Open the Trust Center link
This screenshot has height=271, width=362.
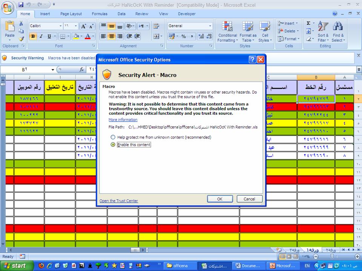click(119, 201)
